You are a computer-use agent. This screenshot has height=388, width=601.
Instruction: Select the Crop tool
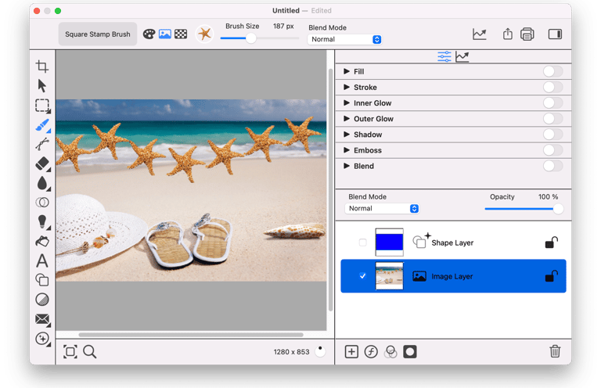[42, 66]
